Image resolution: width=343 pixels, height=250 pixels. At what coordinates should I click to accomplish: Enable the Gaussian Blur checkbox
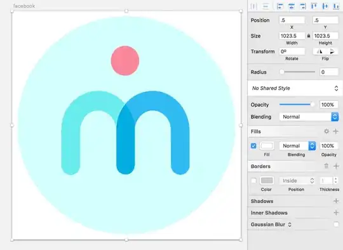pos(336,224)
